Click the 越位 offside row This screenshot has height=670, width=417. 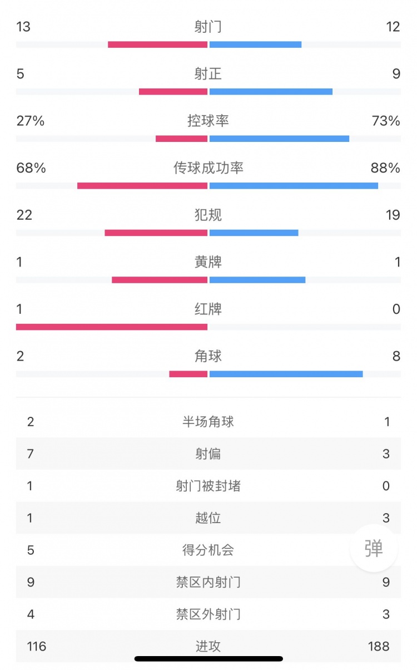209,518
